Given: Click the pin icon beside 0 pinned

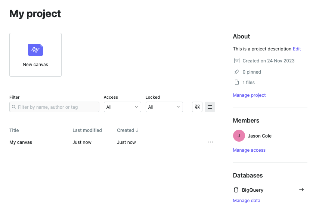Looking at the screenshot, I should (x=236, y=72).
